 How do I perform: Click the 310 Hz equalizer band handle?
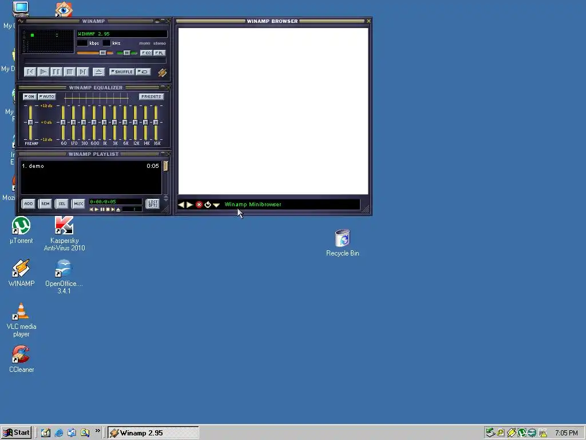(84, 123)
